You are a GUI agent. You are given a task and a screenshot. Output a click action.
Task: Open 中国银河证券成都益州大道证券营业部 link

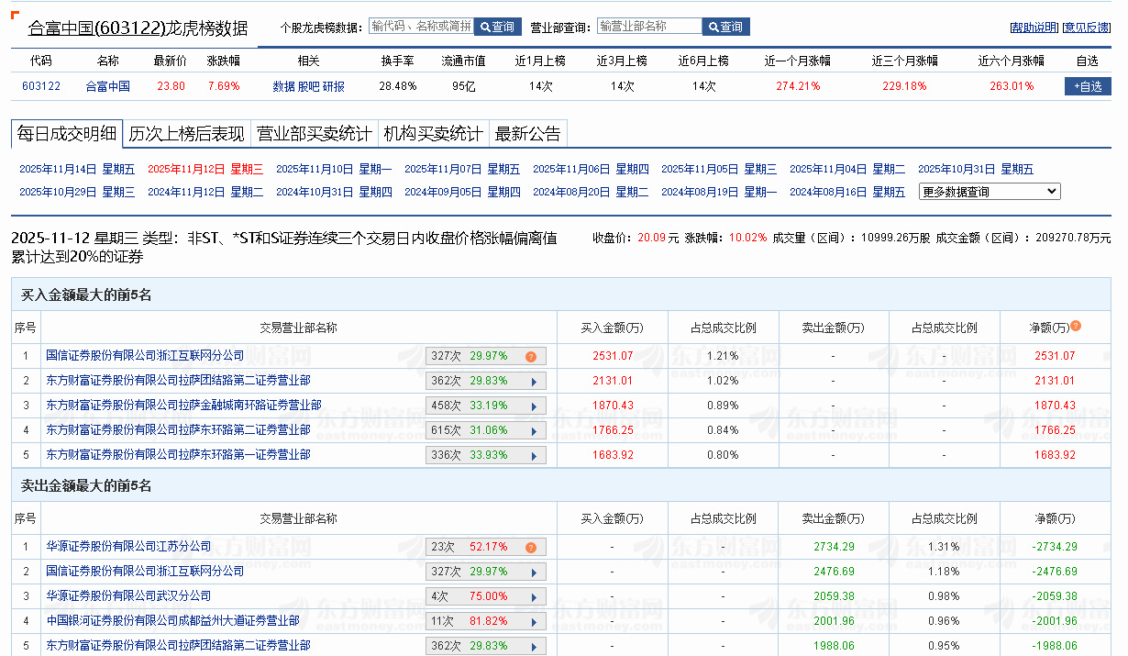172,620
